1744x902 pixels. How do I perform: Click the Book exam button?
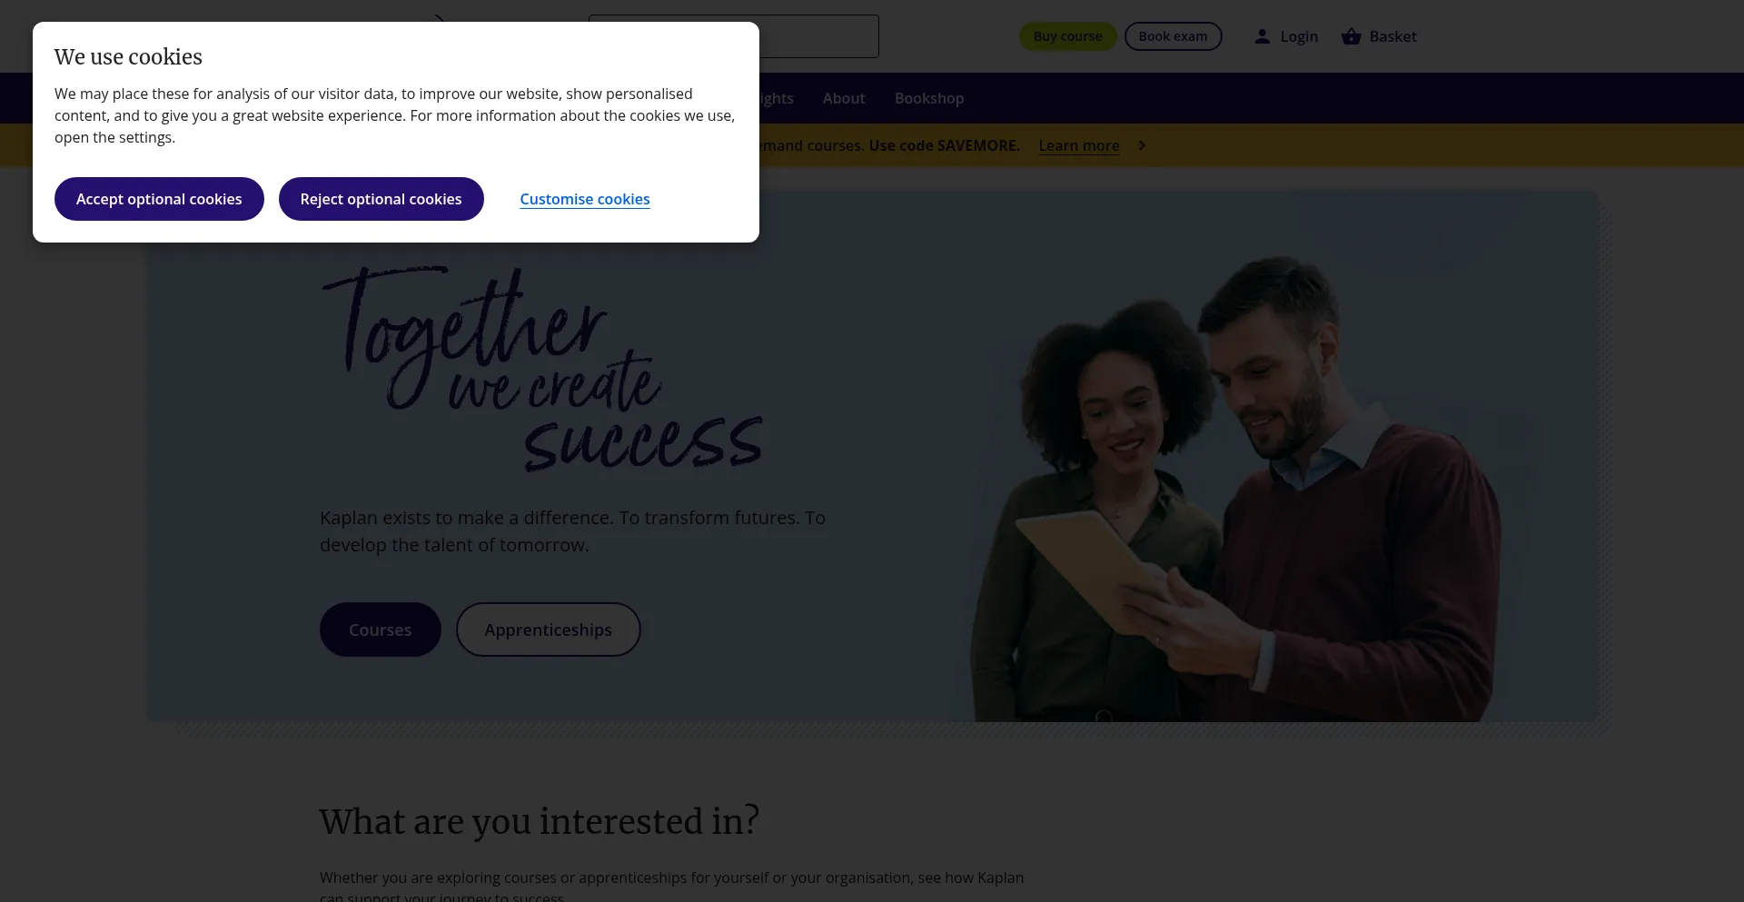pos(1173,36)
